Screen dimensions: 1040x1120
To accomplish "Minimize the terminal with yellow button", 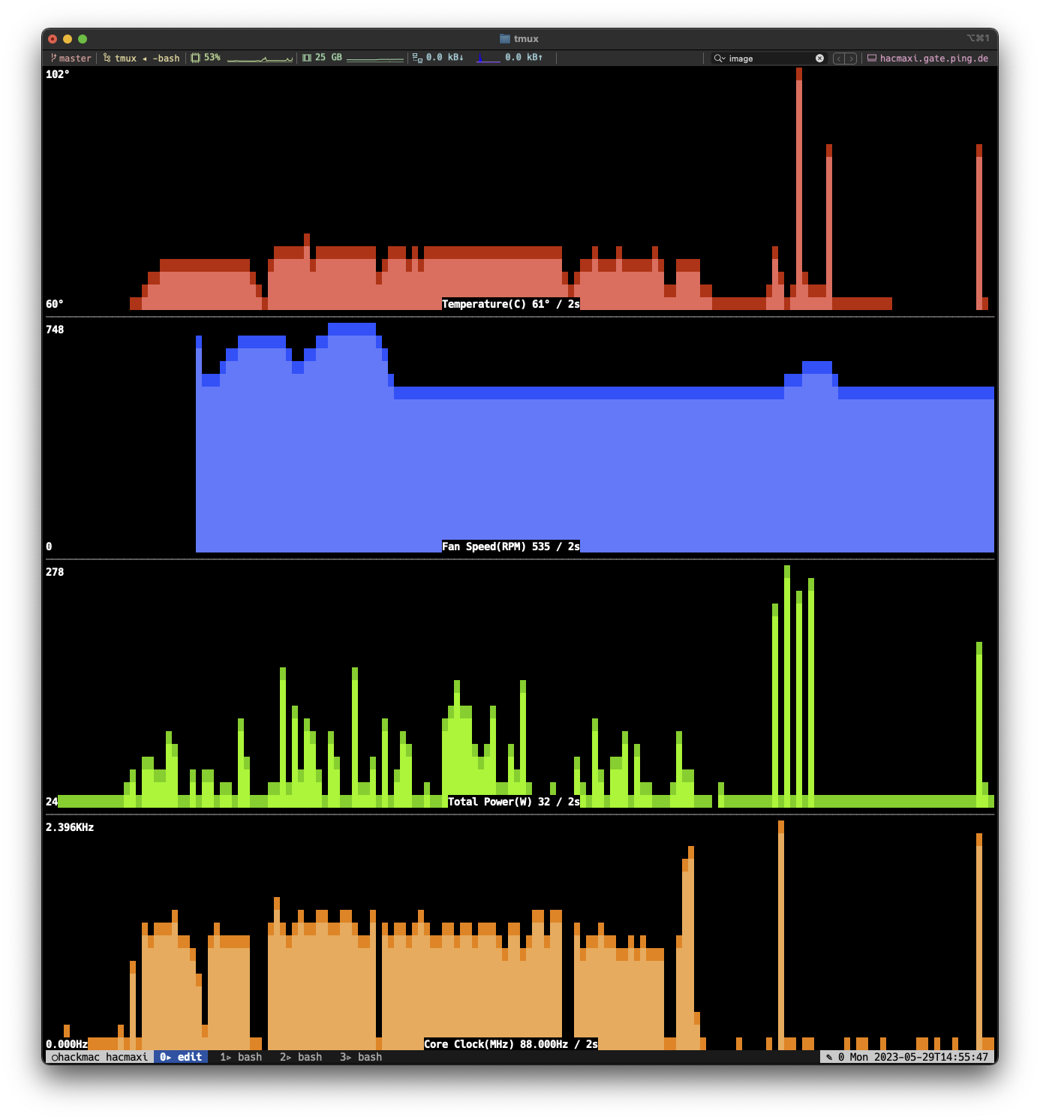I will click(68, 39).
